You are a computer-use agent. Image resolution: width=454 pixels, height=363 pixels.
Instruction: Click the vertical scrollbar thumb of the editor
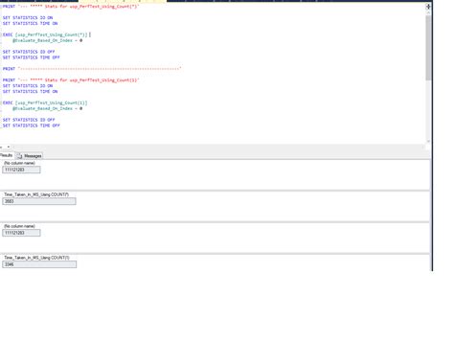[x=428, y=48]
